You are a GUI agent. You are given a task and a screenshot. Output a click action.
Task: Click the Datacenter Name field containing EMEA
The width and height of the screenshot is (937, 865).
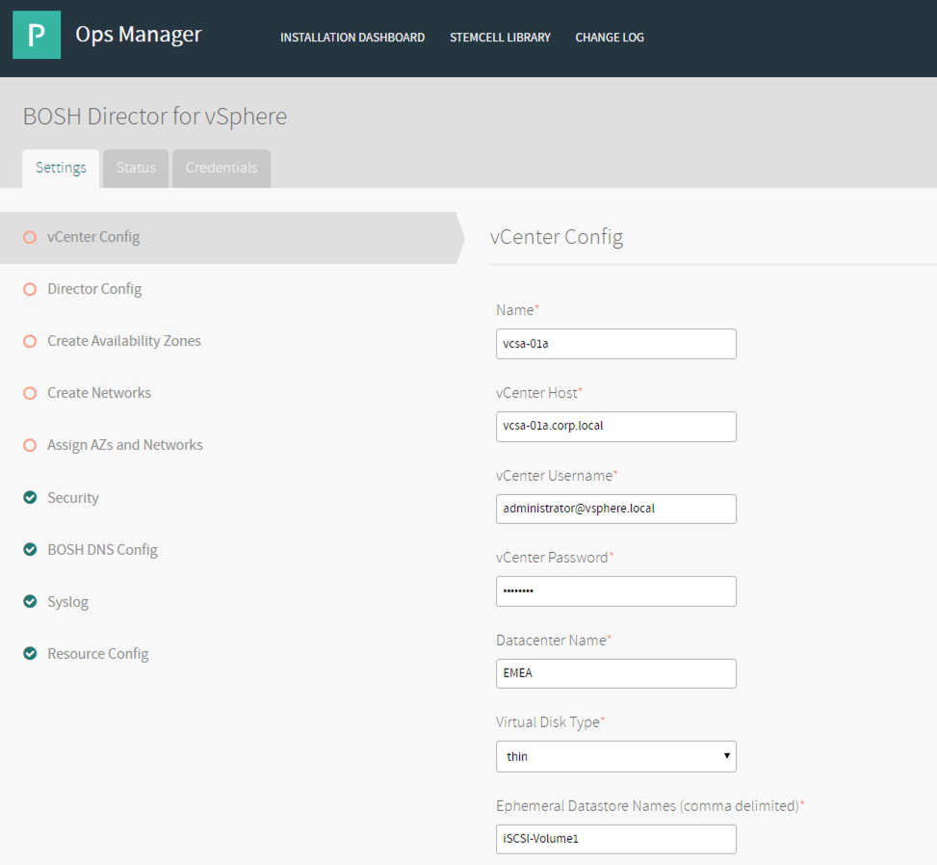[x=615, y=673]
